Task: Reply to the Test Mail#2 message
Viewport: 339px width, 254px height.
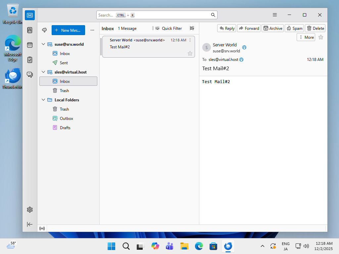Action: click(x=227, y=28)
